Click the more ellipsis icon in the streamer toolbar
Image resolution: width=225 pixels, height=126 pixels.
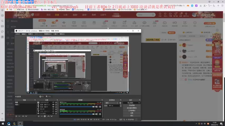pos(195,23)
